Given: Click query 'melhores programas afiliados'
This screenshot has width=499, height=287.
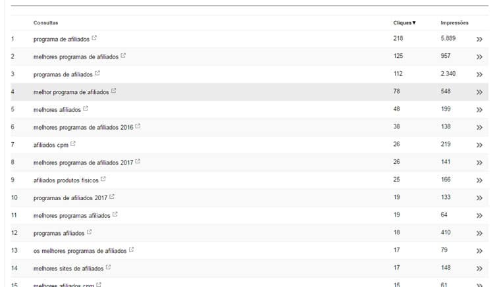Looking at the screenshot, I should [72, 216].
